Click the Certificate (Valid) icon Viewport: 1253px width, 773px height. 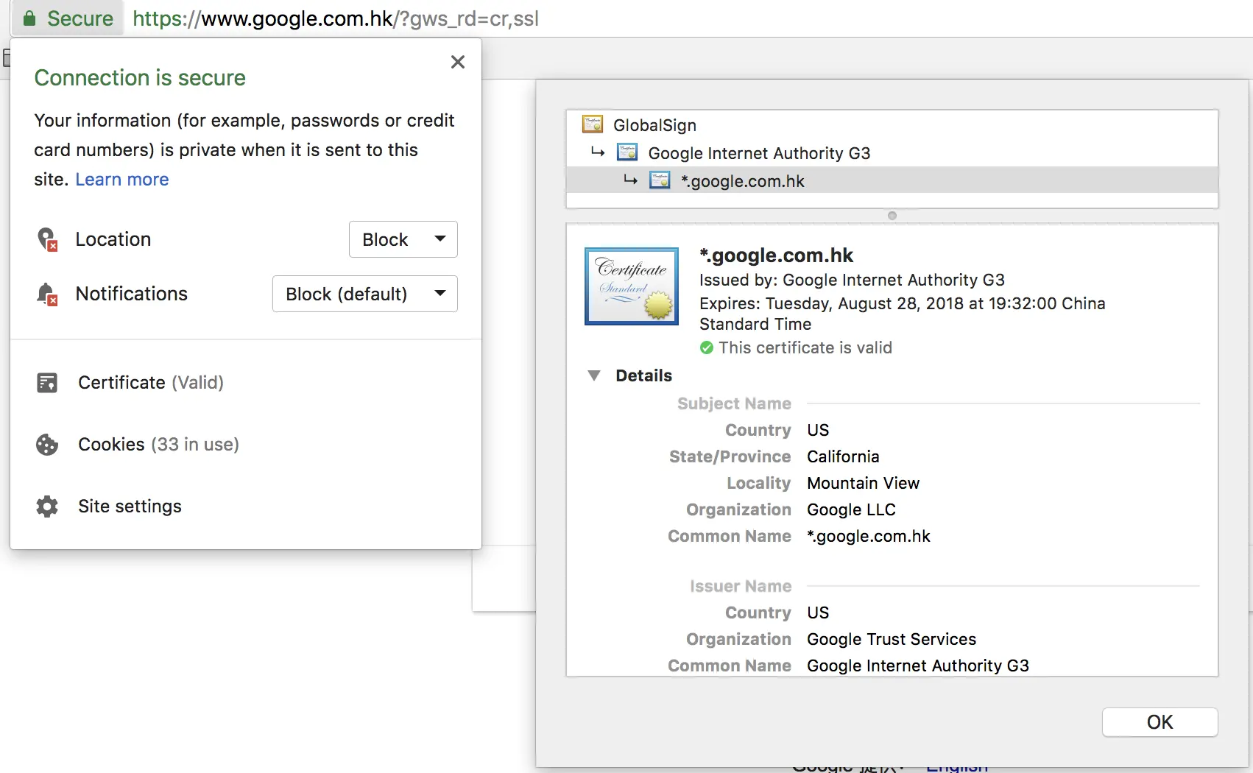[47, 383]
